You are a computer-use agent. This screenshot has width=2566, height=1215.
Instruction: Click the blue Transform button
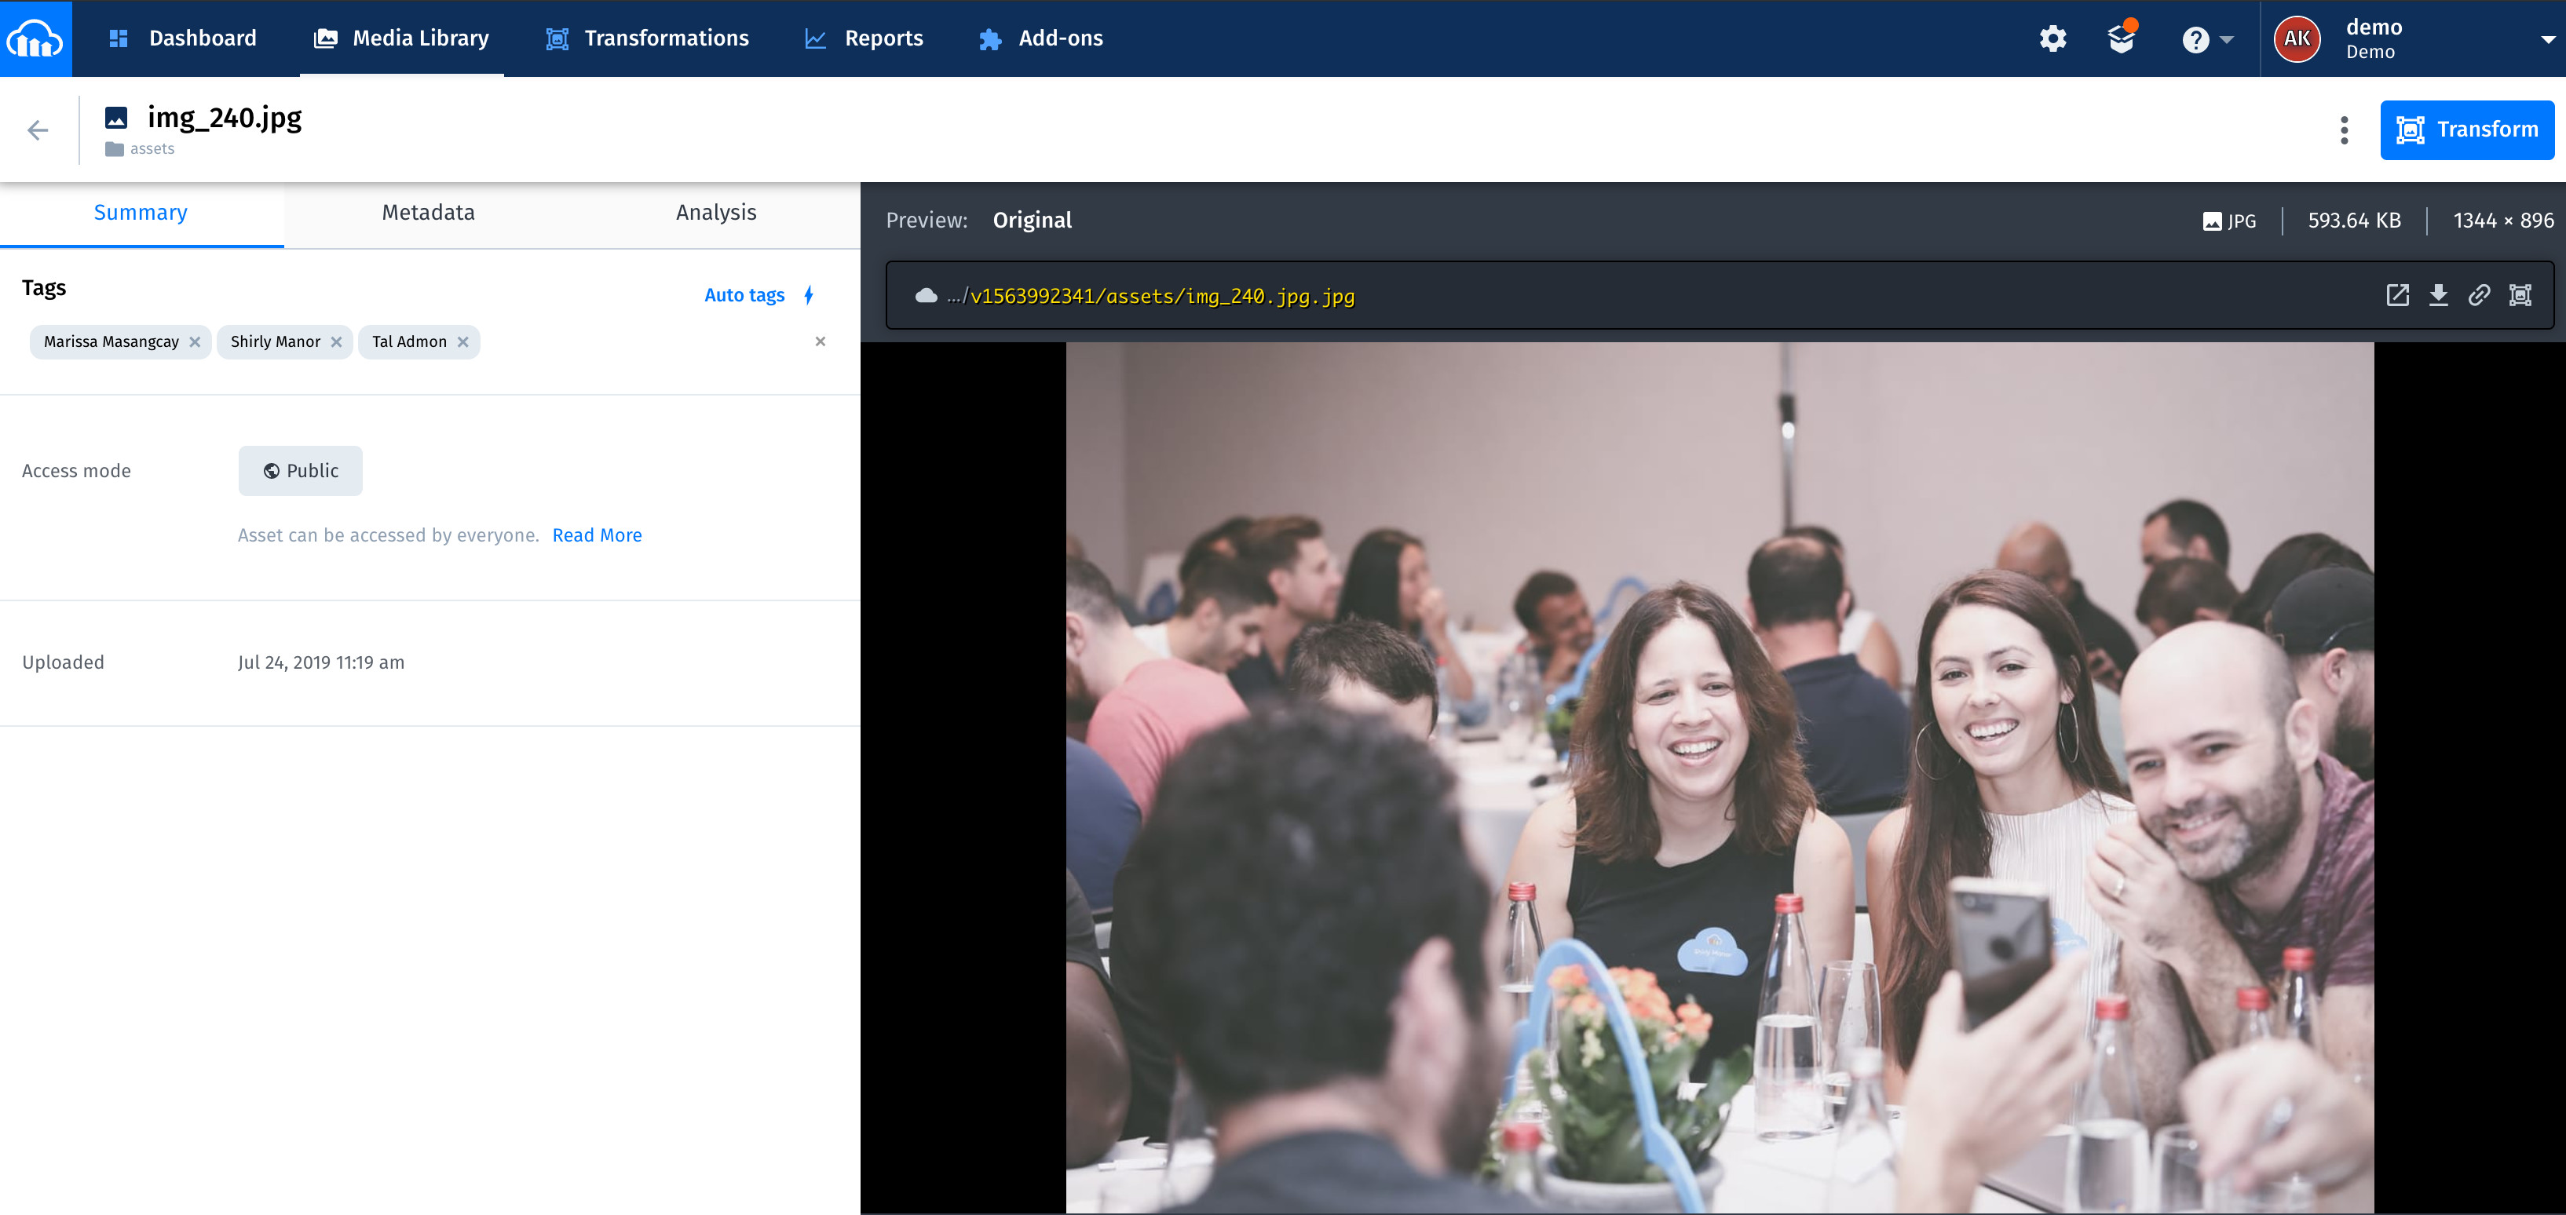pyautogui.click(x=2466, y=130)
